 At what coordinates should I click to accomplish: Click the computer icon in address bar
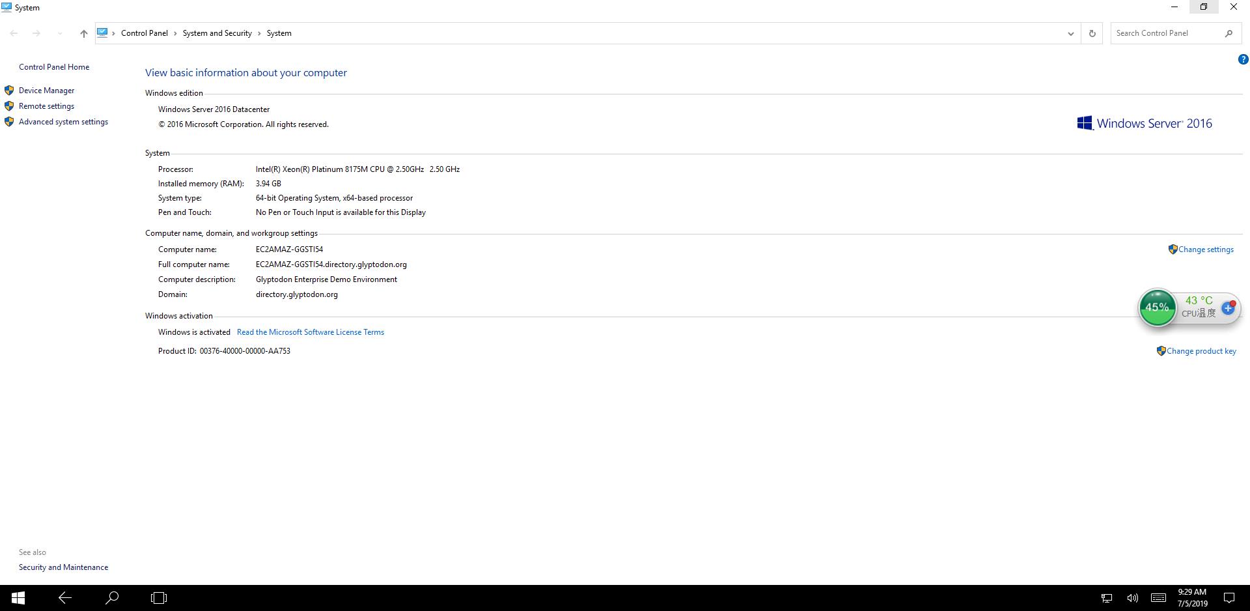pos(102,33)
